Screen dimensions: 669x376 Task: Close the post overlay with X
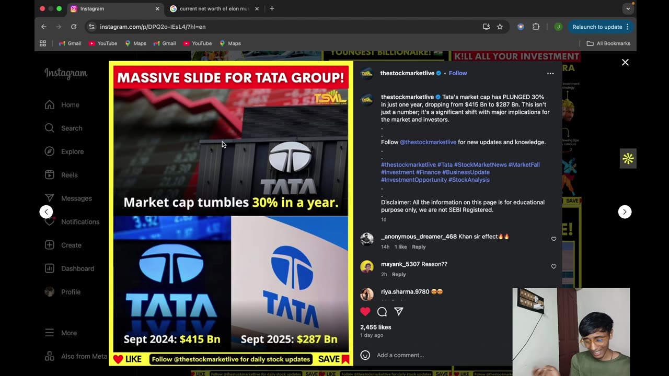[x=625, y=62]
